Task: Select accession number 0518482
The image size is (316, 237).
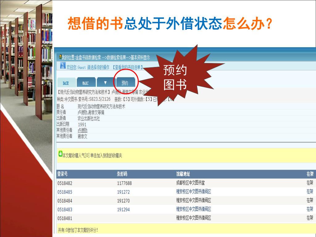Action: (x=65, y=183)
